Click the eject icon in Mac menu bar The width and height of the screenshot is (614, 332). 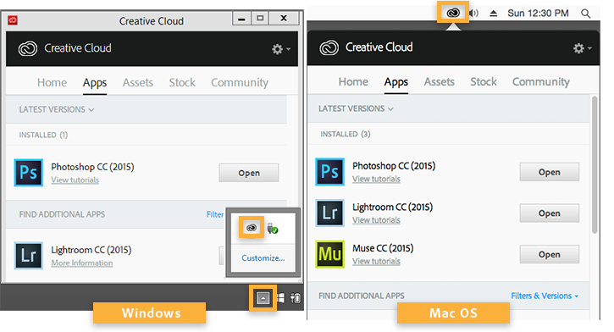pyautogui.click(x=494, y=14)
